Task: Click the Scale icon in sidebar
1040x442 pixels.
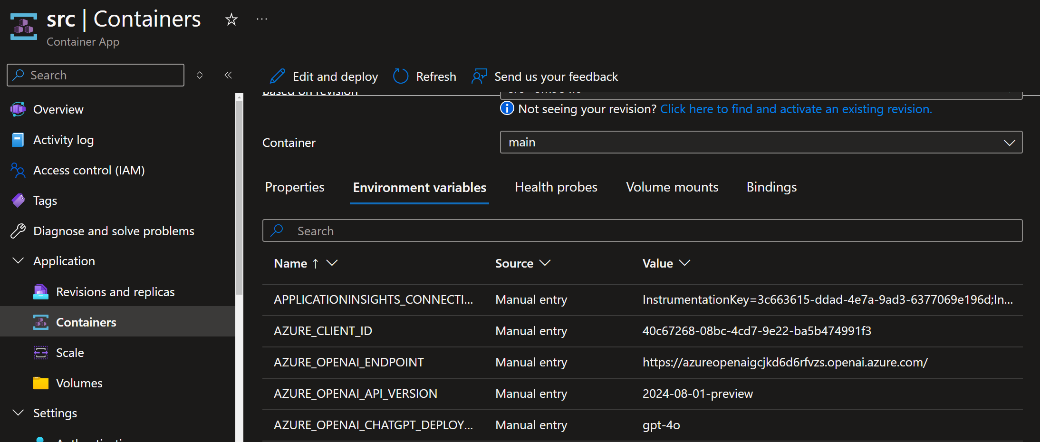Action: [41, 353]
